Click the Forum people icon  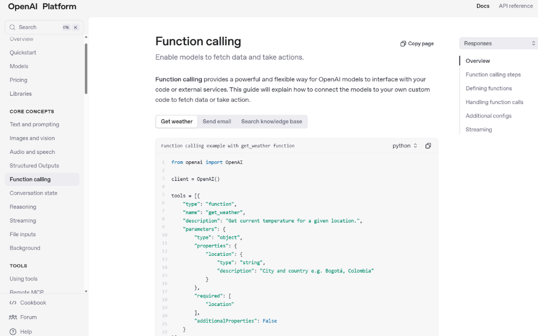point(13,317)
